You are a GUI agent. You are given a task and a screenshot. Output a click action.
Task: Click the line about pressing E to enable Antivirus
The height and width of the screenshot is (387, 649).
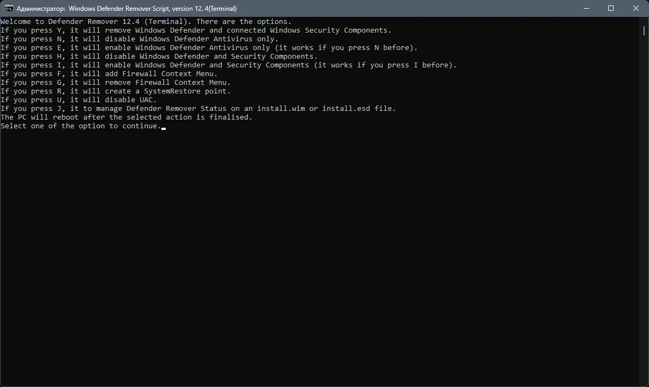tap(209, 48)
